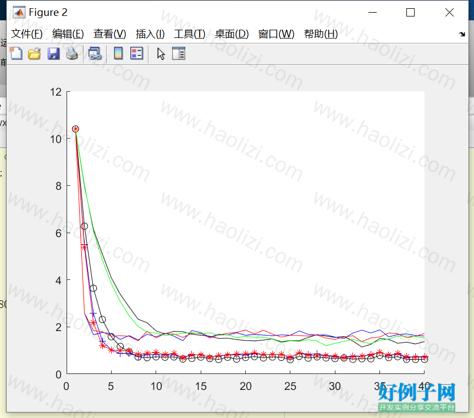
Task: Maximize the Figure 2 window
Action: click(410, 13)
